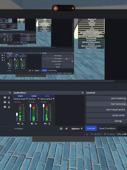Viewport: 127px width, 170px height.
Task: Hide the third source with eye icon
Action: [5, 107]
